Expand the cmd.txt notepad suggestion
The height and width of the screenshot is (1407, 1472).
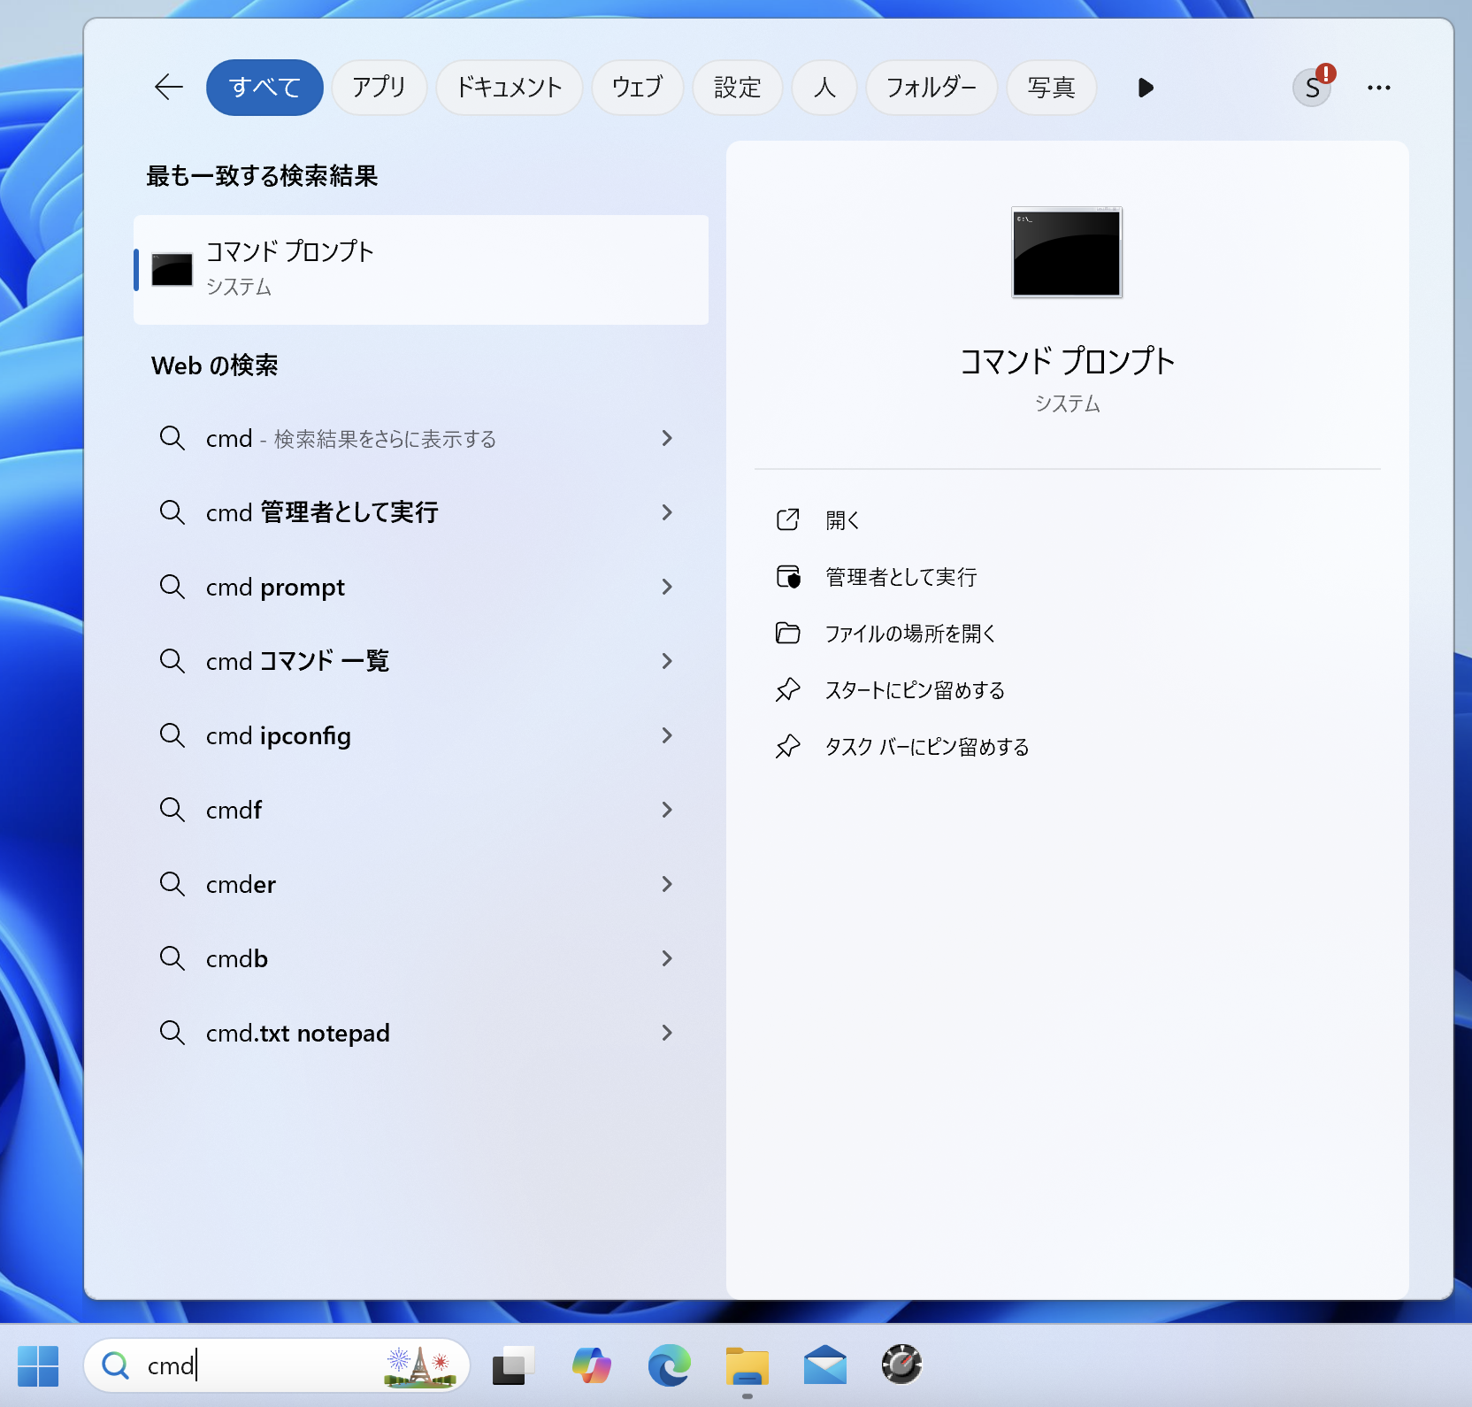tap(667, 1033)
